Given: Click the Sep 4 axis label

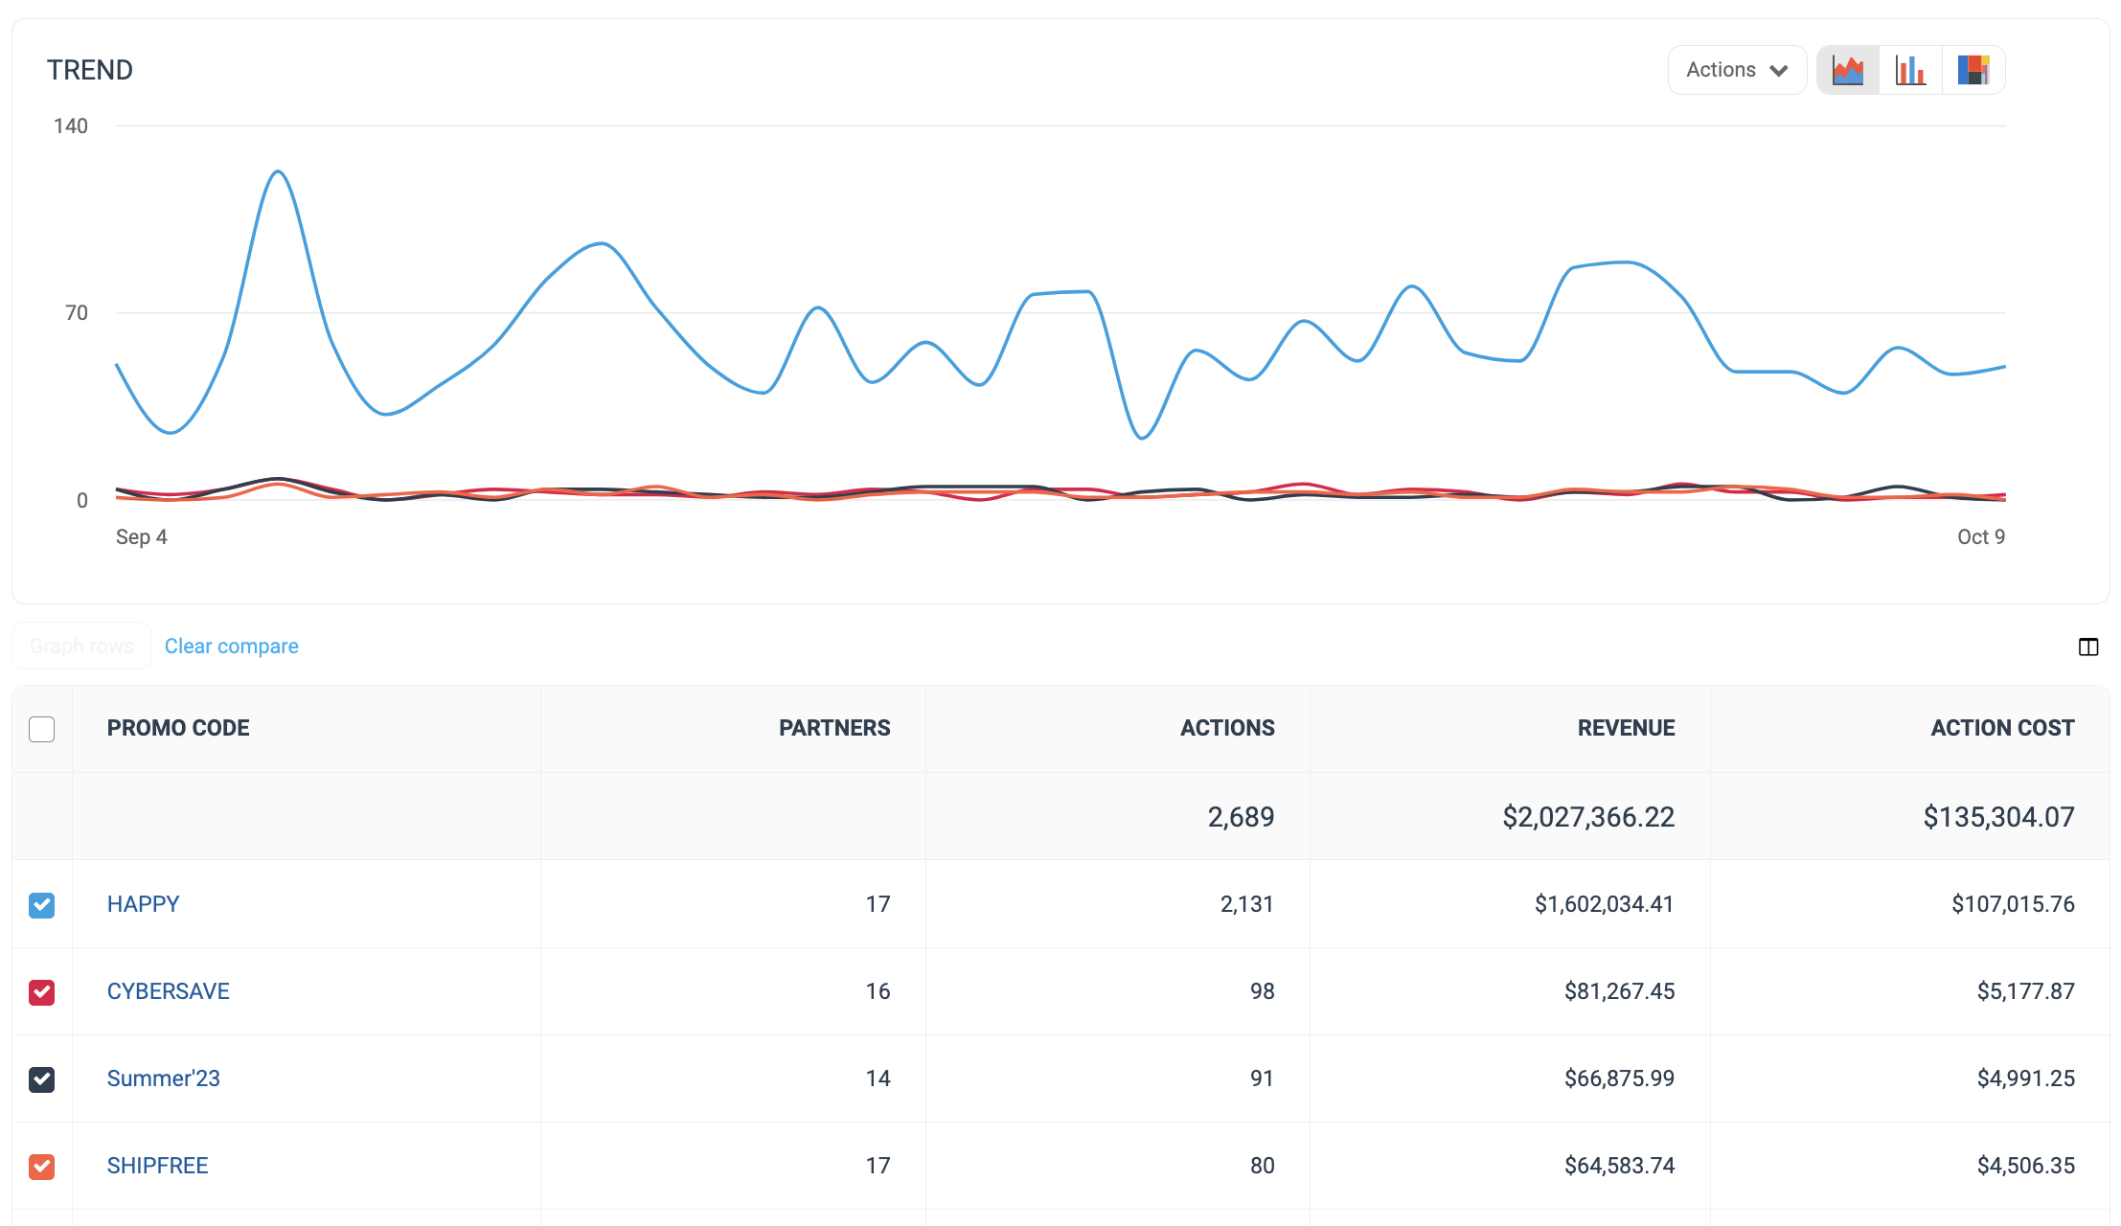Looking at the screenshot, I should [x=142, y=537].
